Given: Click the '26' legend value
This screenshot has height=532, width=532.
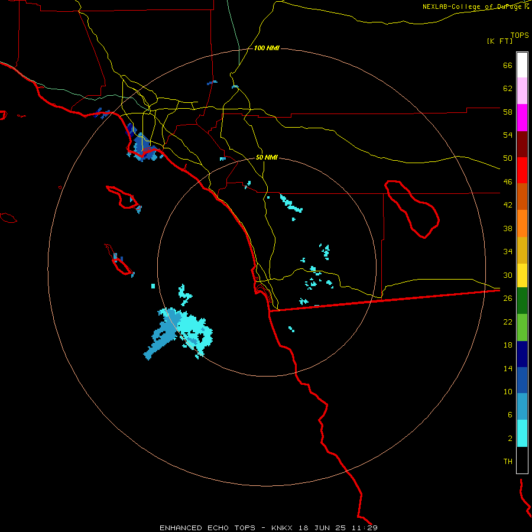Looking at the screenshot, I should coord(508,299).
